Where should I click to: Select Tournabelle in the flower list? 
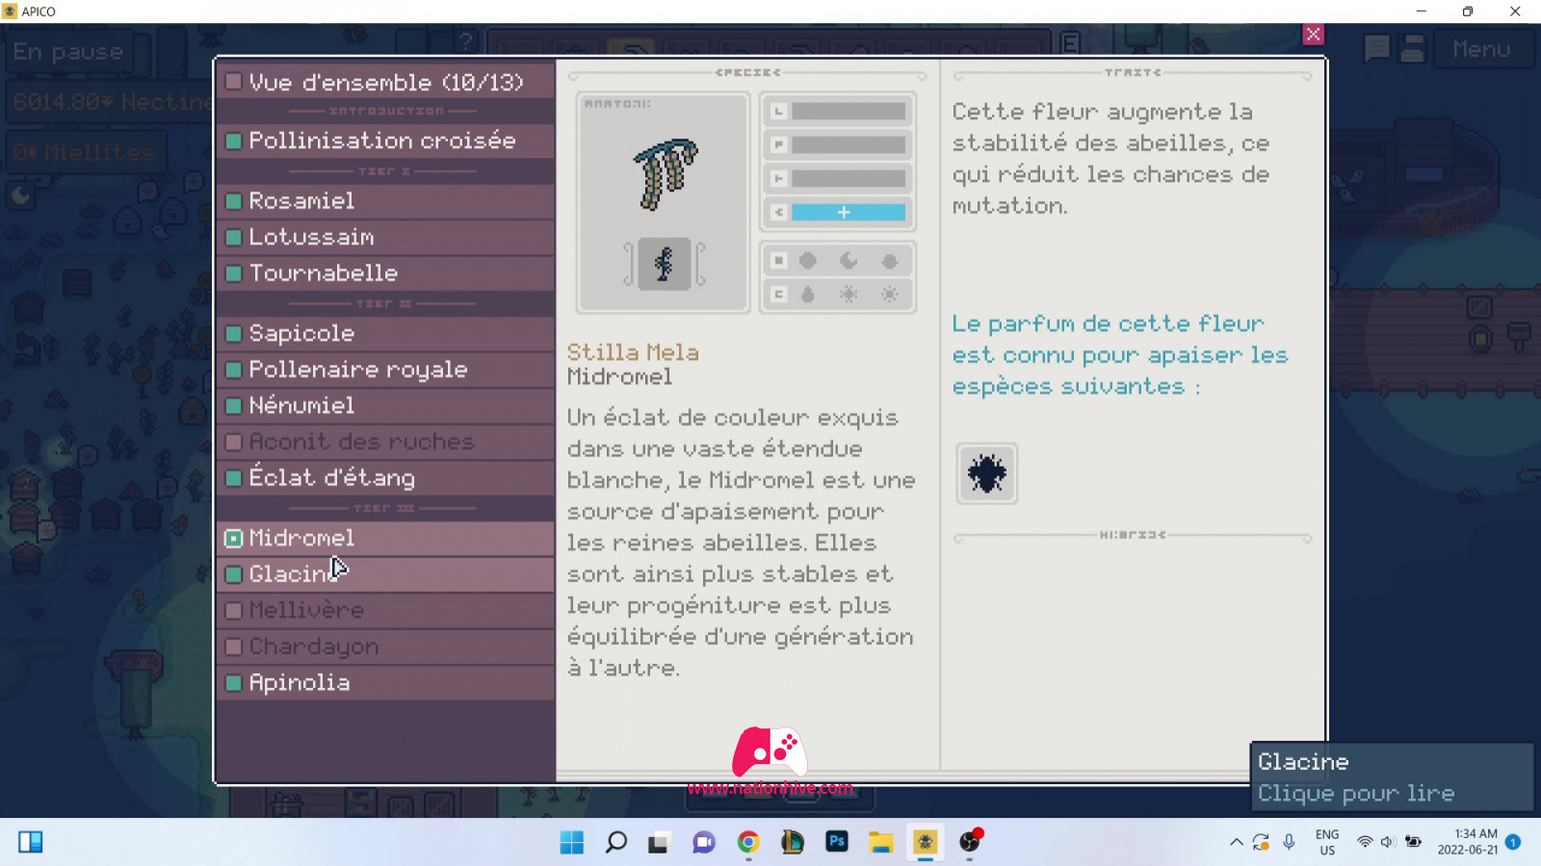click(x=385, y=273)
